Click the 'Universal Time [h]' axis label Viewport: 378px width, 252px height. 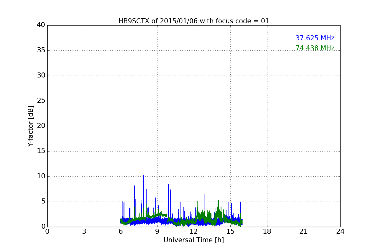point(194,240)
